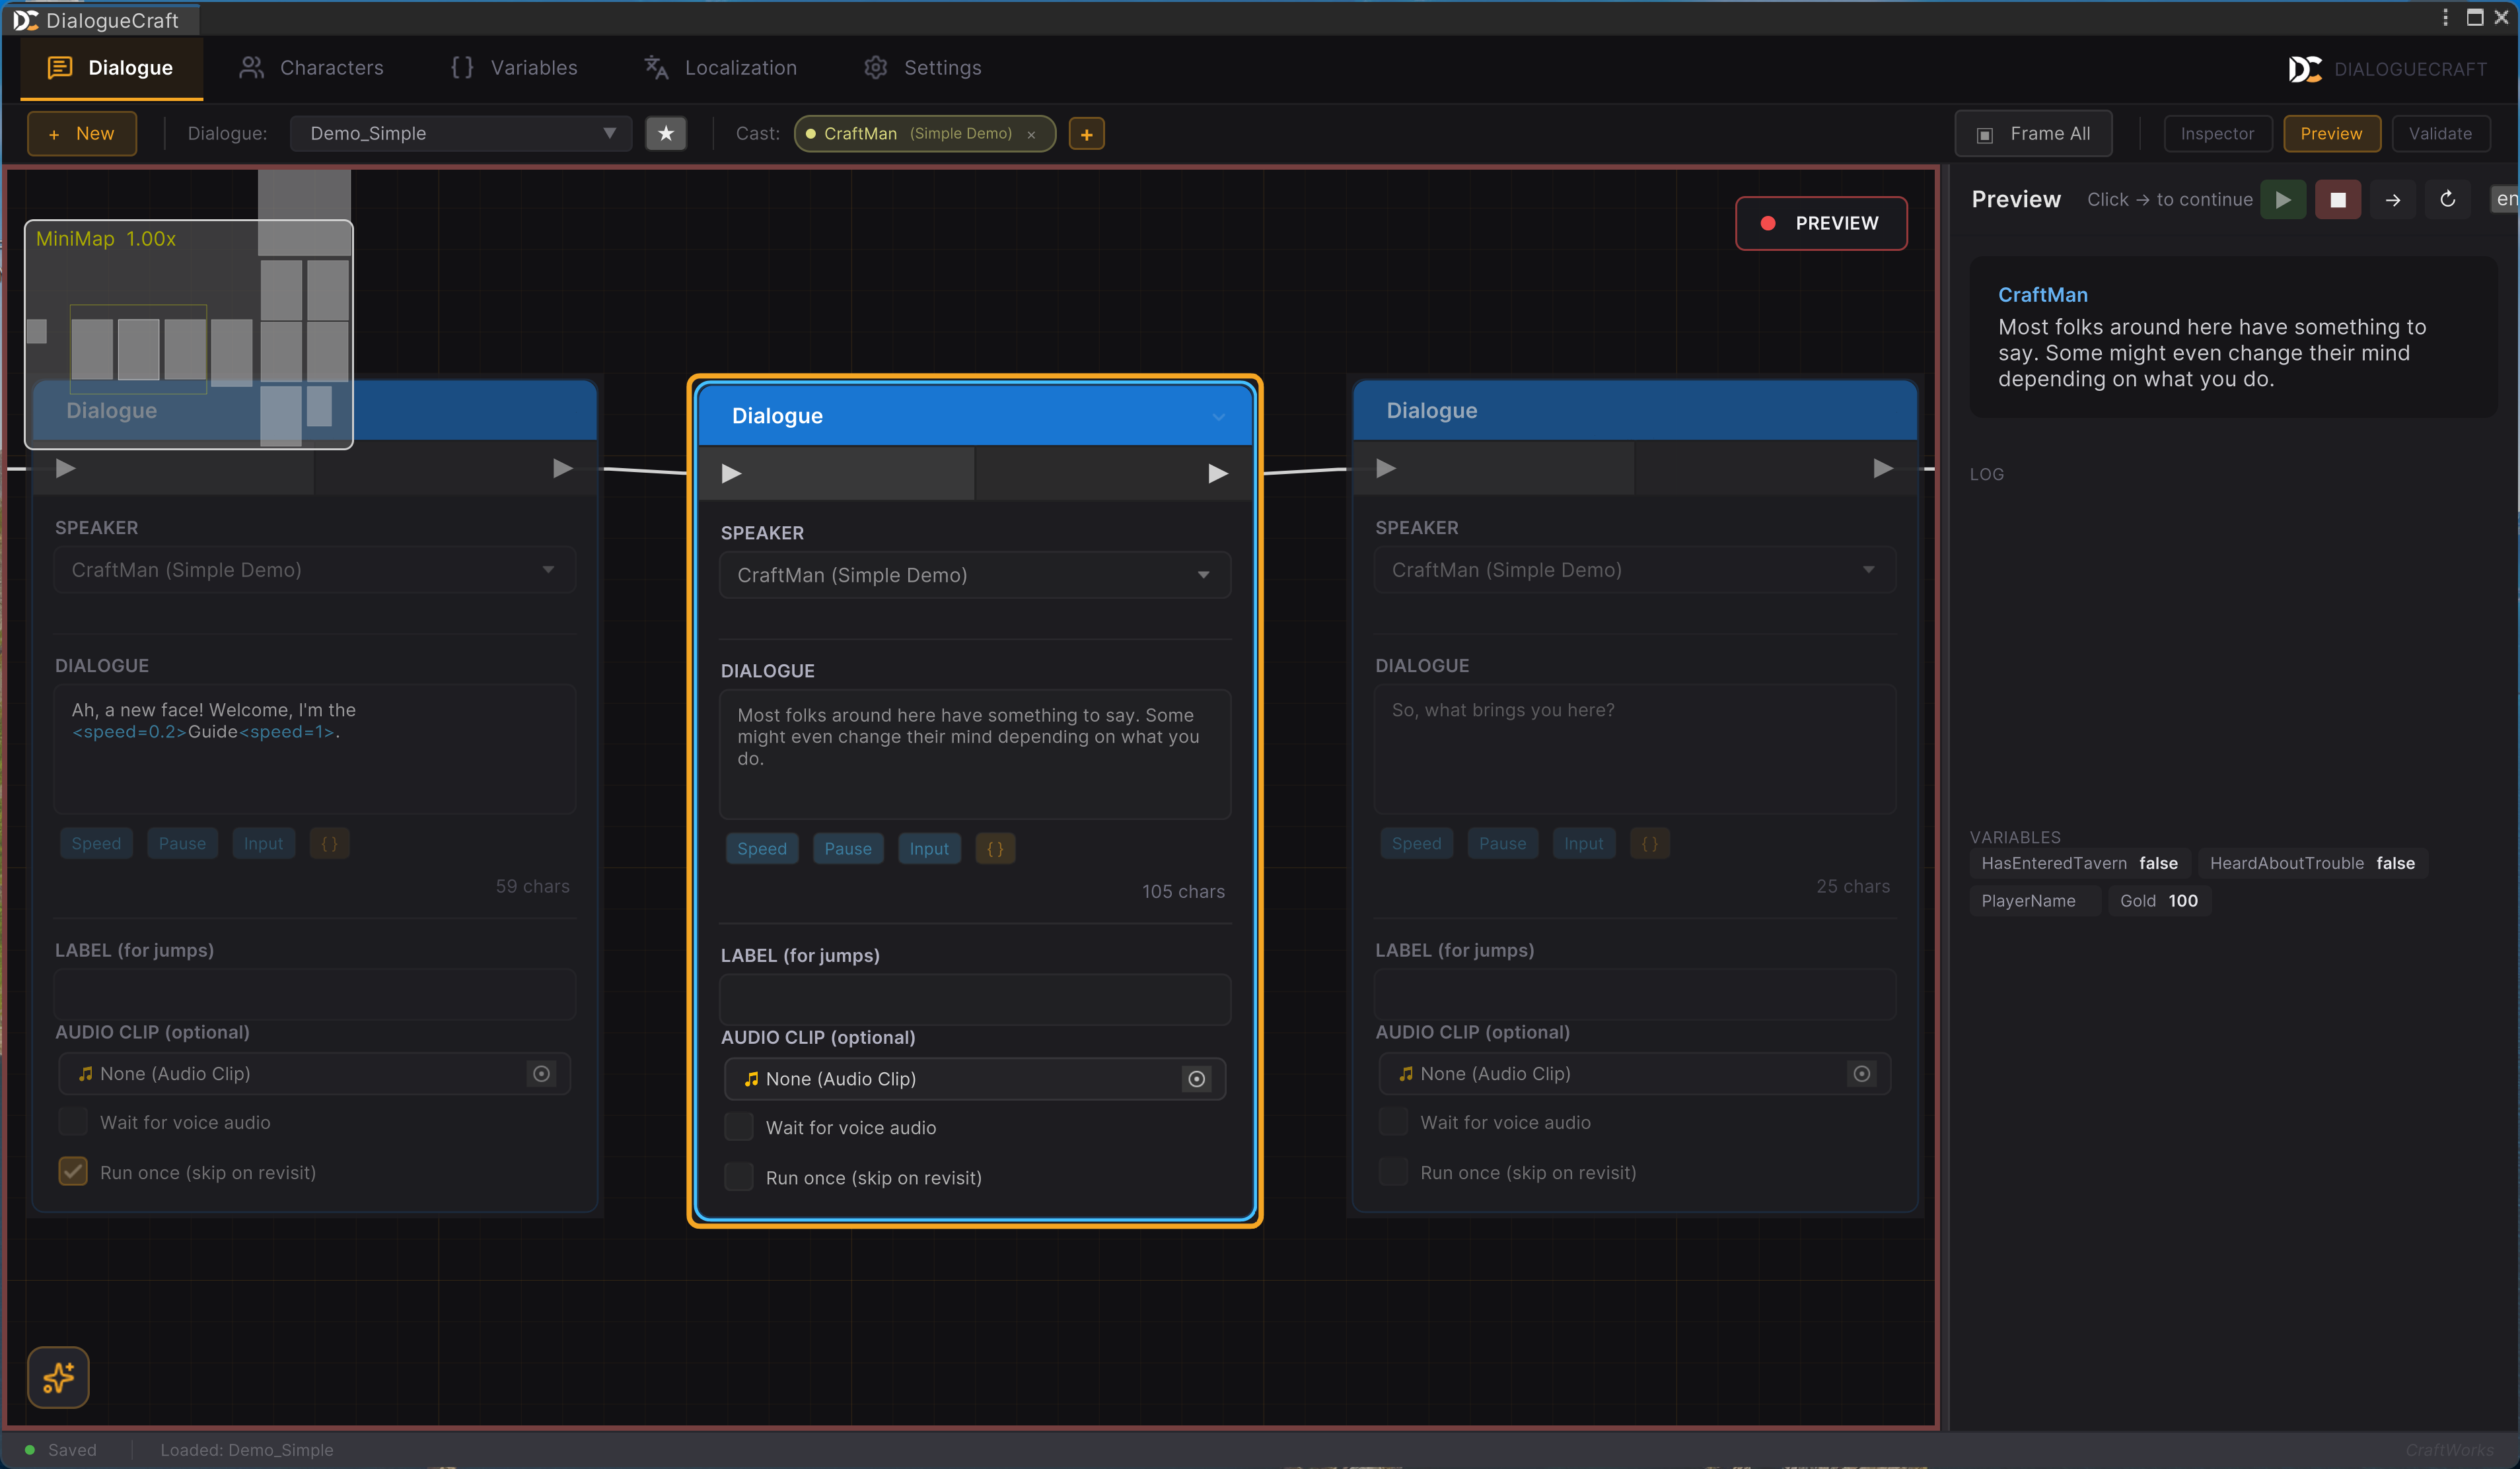Screen dimensions: 2520x1469
Task: Switch to the Dialogue tab
Action: 111,68
